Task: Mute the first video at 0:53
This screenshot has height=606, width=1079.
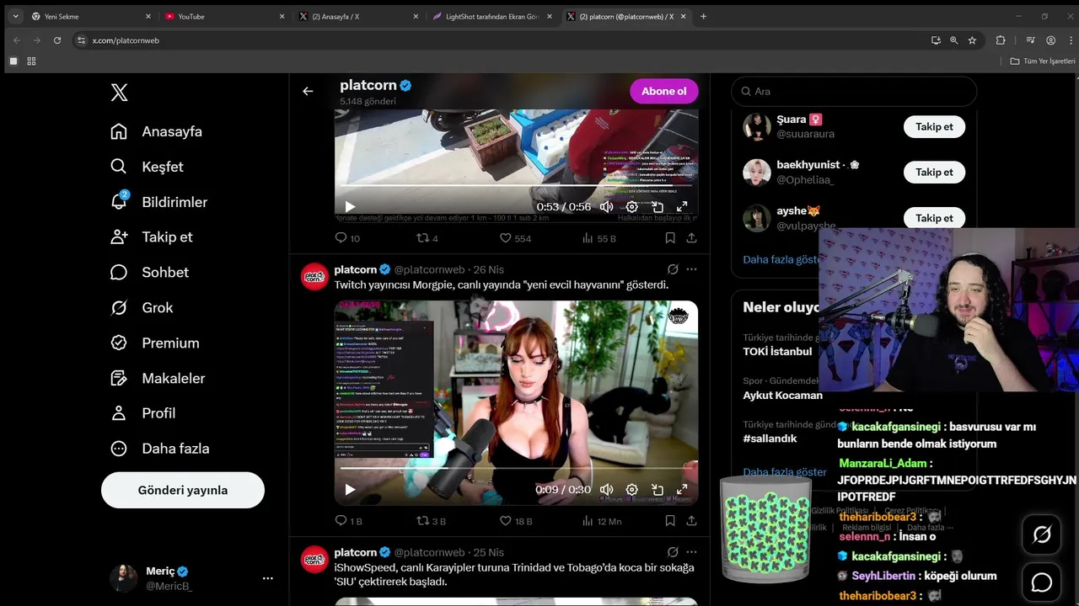Action: pos(606,207)
